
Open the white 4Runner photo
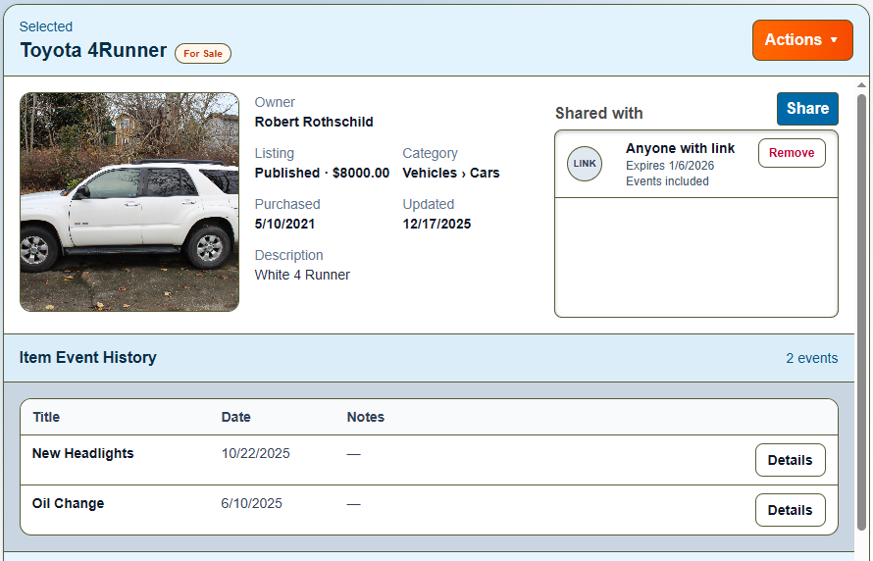pos(129,202)
